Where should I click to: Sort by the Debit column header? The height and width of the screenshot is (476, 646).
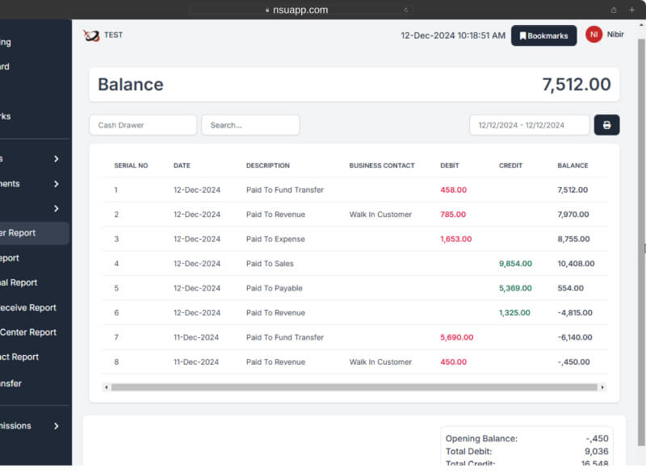point(450,165)
